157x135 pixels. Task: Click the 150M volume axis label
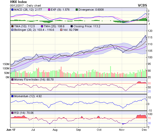click(x=6, y=65)
